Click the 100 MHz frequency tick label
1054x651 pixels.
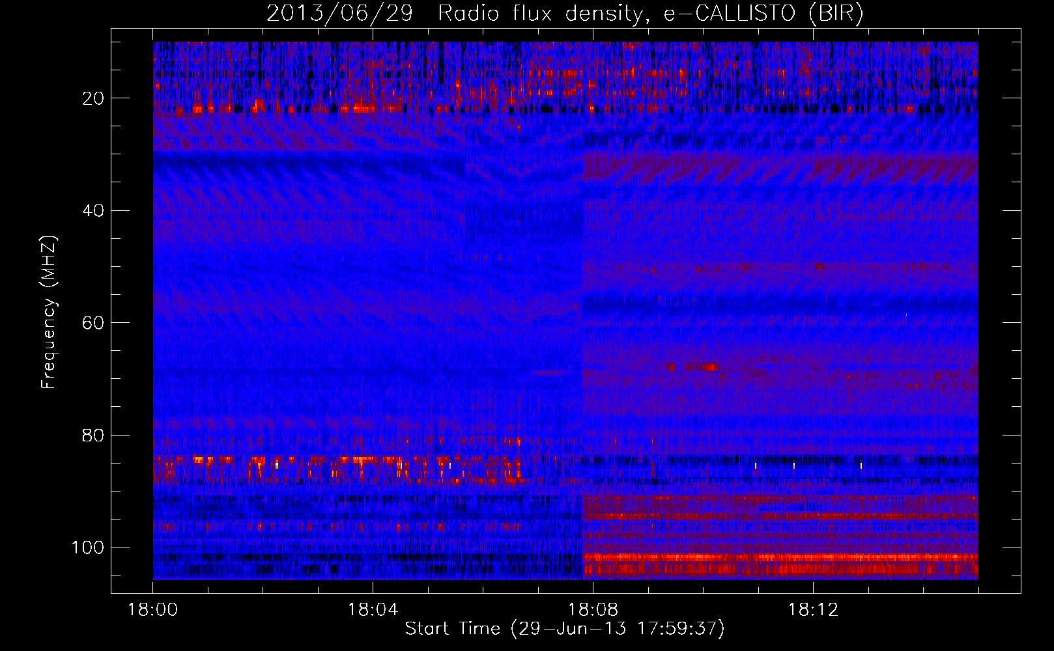pyautogui.click(x=88, y=547)
